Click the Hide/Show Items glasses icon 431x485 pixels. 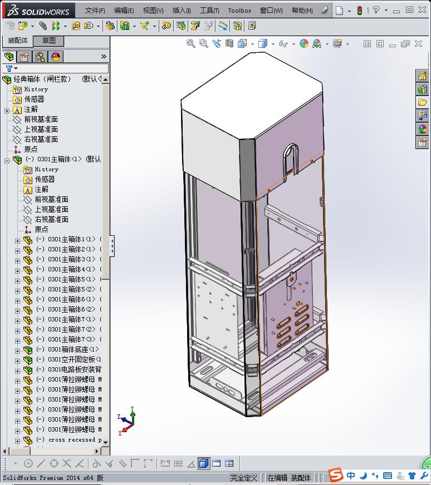(283, 43)
